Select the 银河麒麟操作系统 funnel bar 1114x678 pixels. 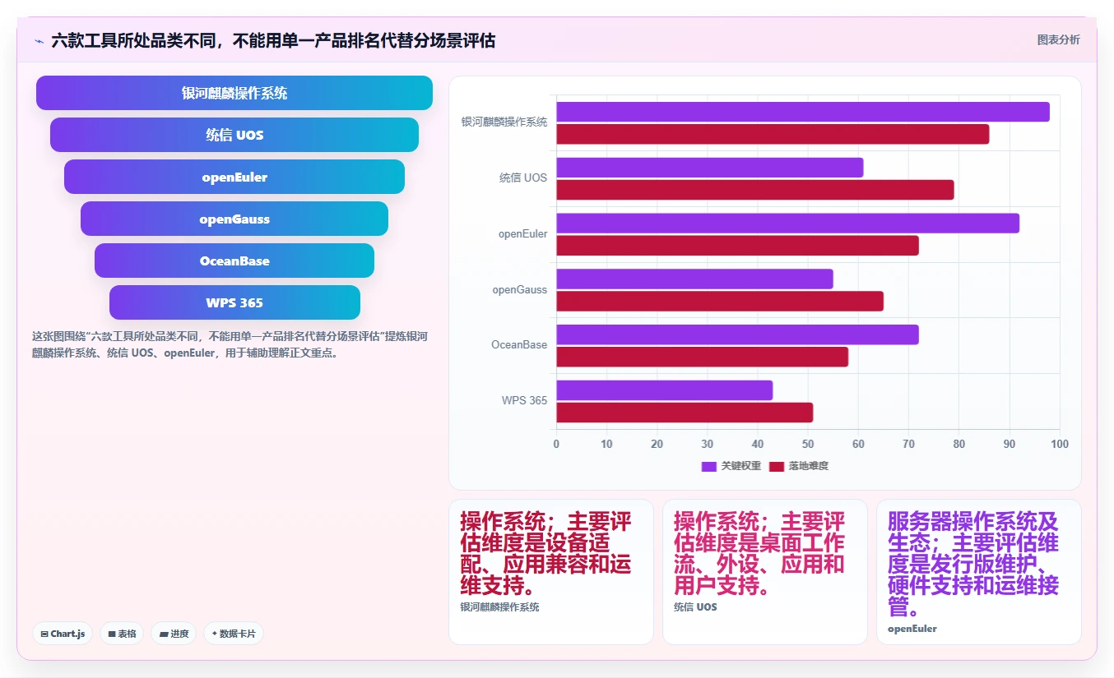coord(234,93)
